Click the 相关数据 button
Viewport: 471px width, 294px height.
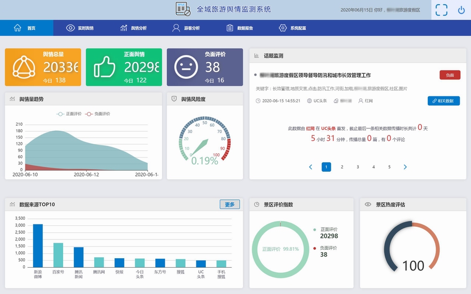[444, 101]
